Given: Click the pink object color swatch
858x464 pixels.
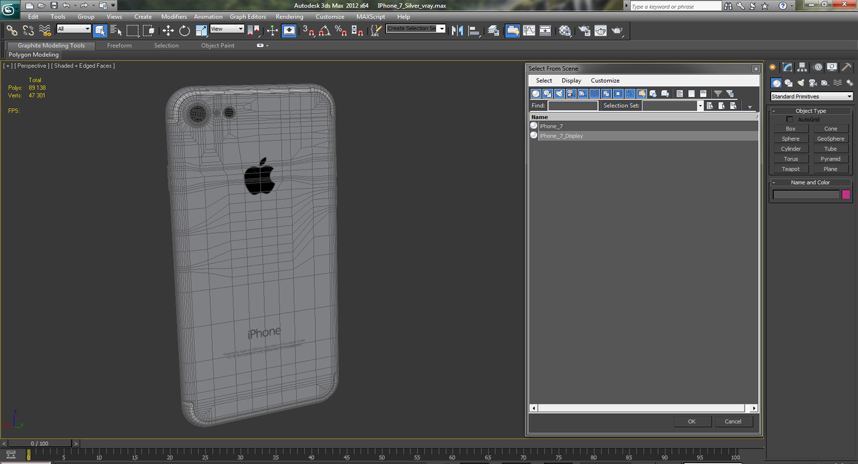Looking at the screenshot, I should coord(846,195).
